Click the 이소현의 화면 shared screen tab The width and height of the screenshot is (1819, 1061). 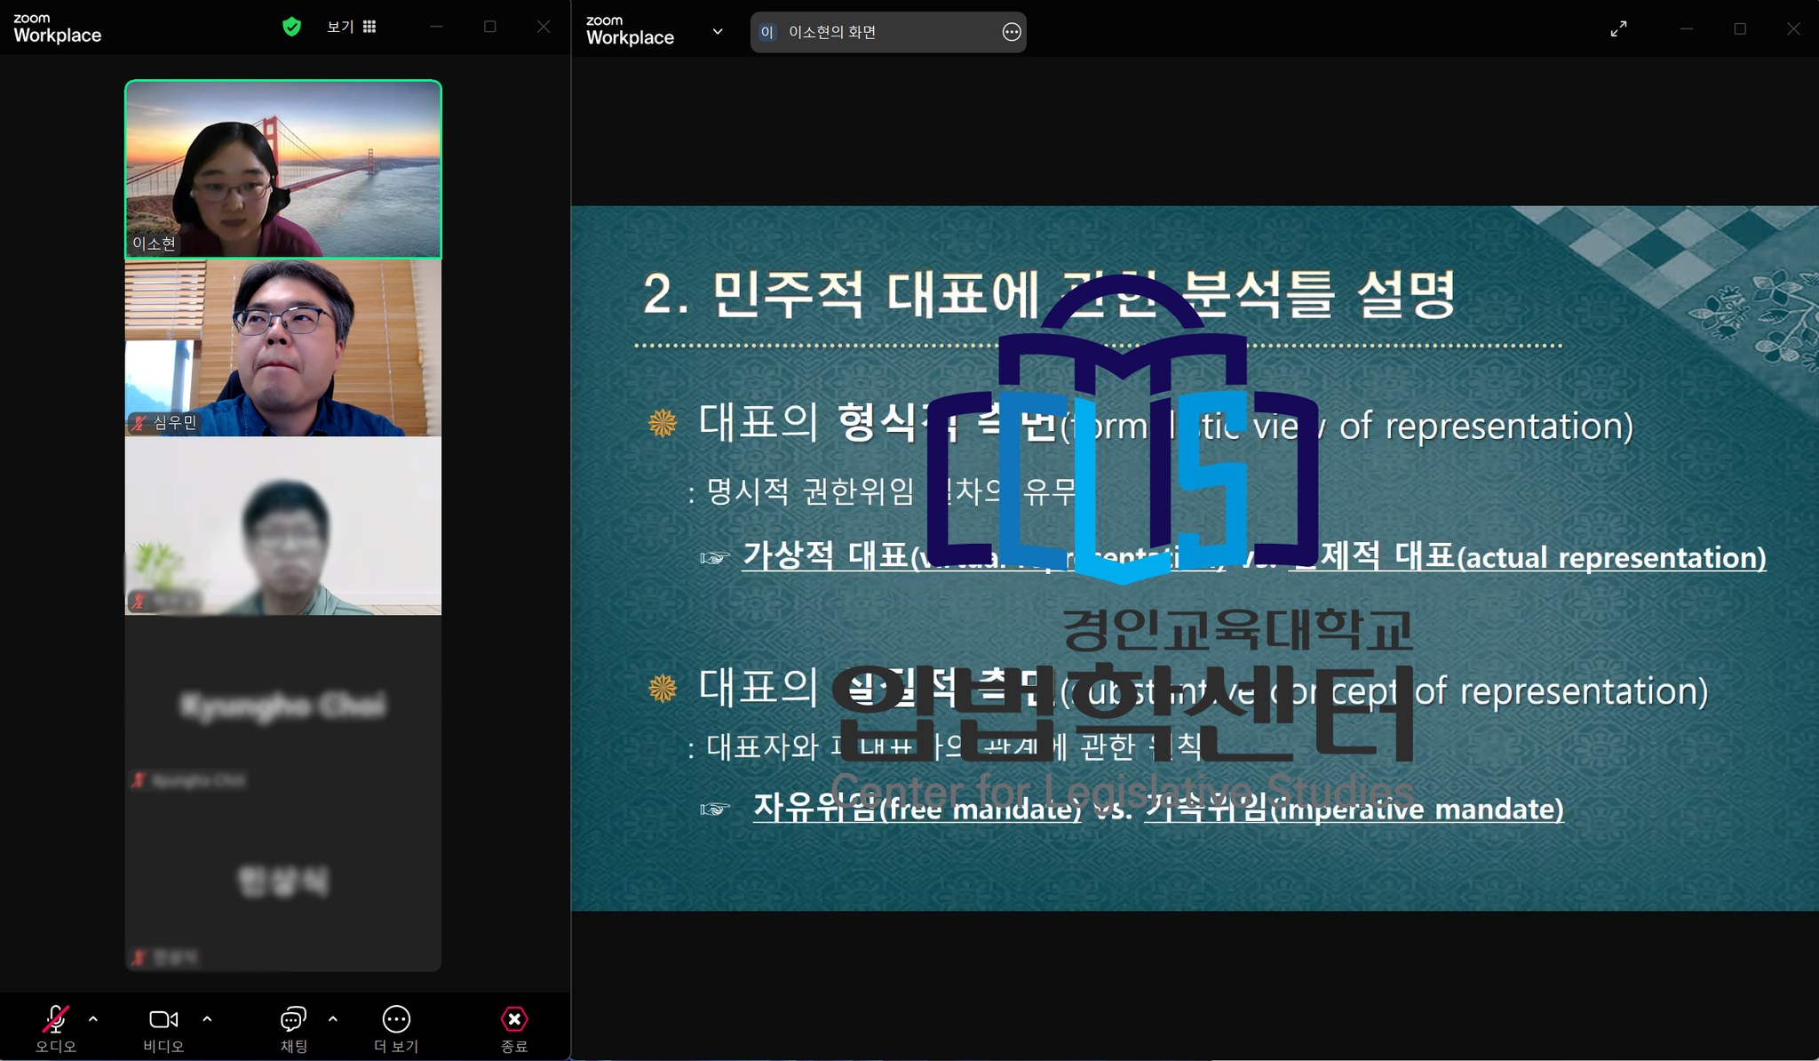coord(888,32)
